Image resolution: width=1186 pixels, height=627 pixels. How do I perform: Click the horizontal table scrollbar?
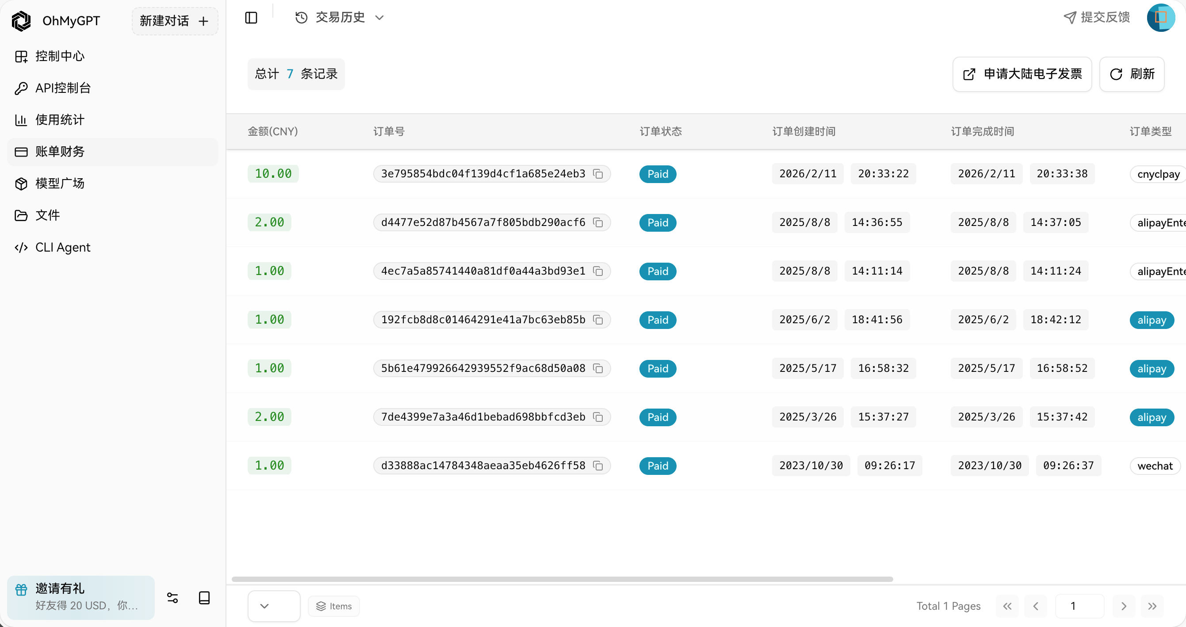point(562,579)
